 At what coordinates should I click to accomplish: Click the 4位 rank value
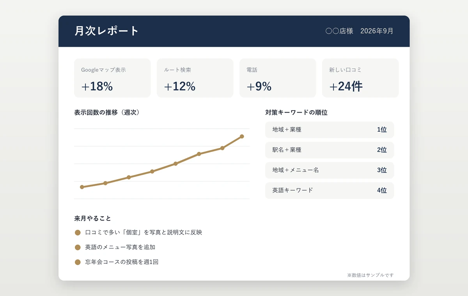(x=382, y=190)
